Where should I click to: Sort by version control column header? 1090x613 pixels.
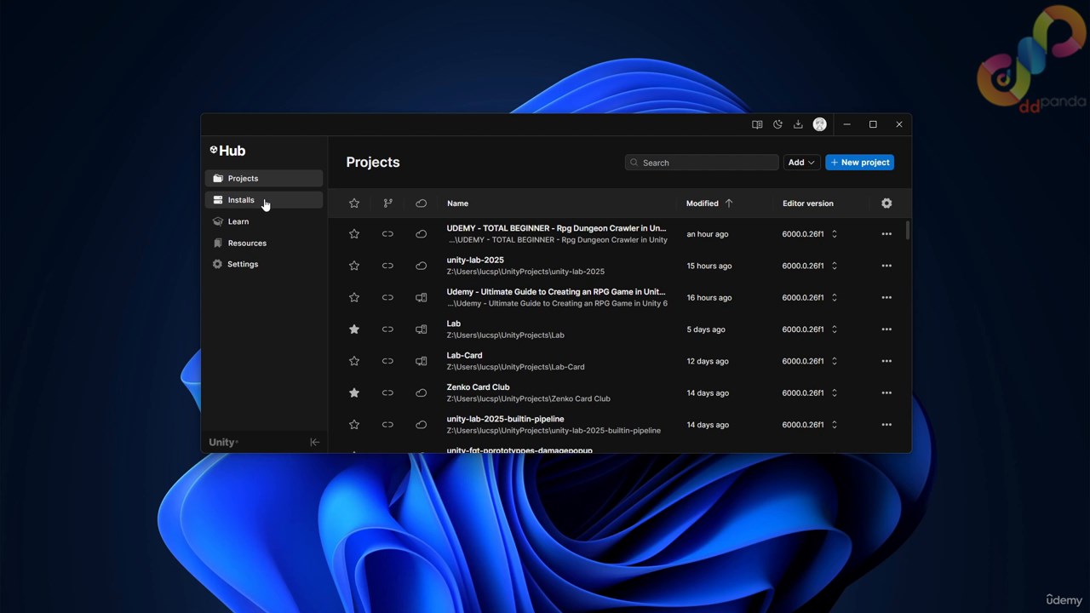coord(387,203)
